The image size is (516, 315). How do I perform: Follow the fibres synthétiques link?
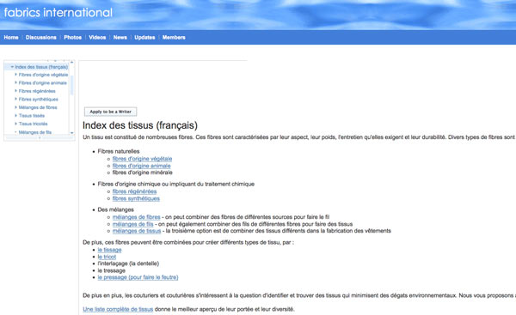[x=136, y=199]
